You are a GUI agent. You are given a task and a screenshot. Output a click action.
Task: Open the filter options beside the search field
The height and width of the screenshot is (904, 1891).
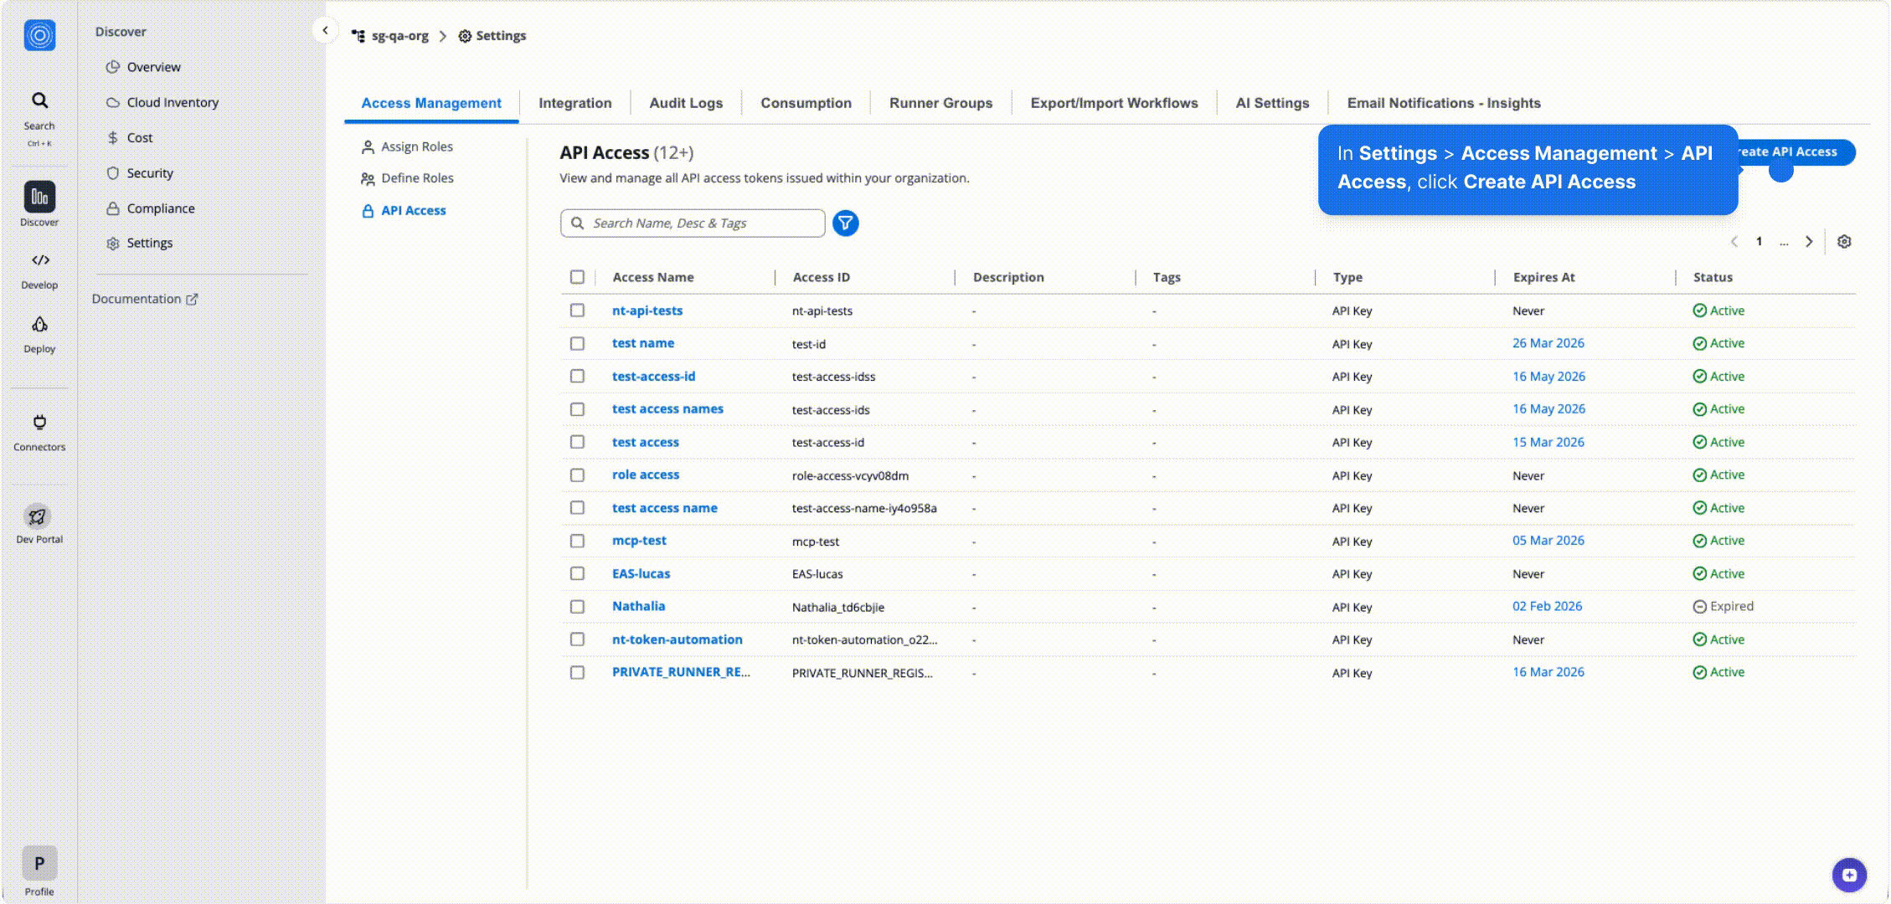[845, 223]
